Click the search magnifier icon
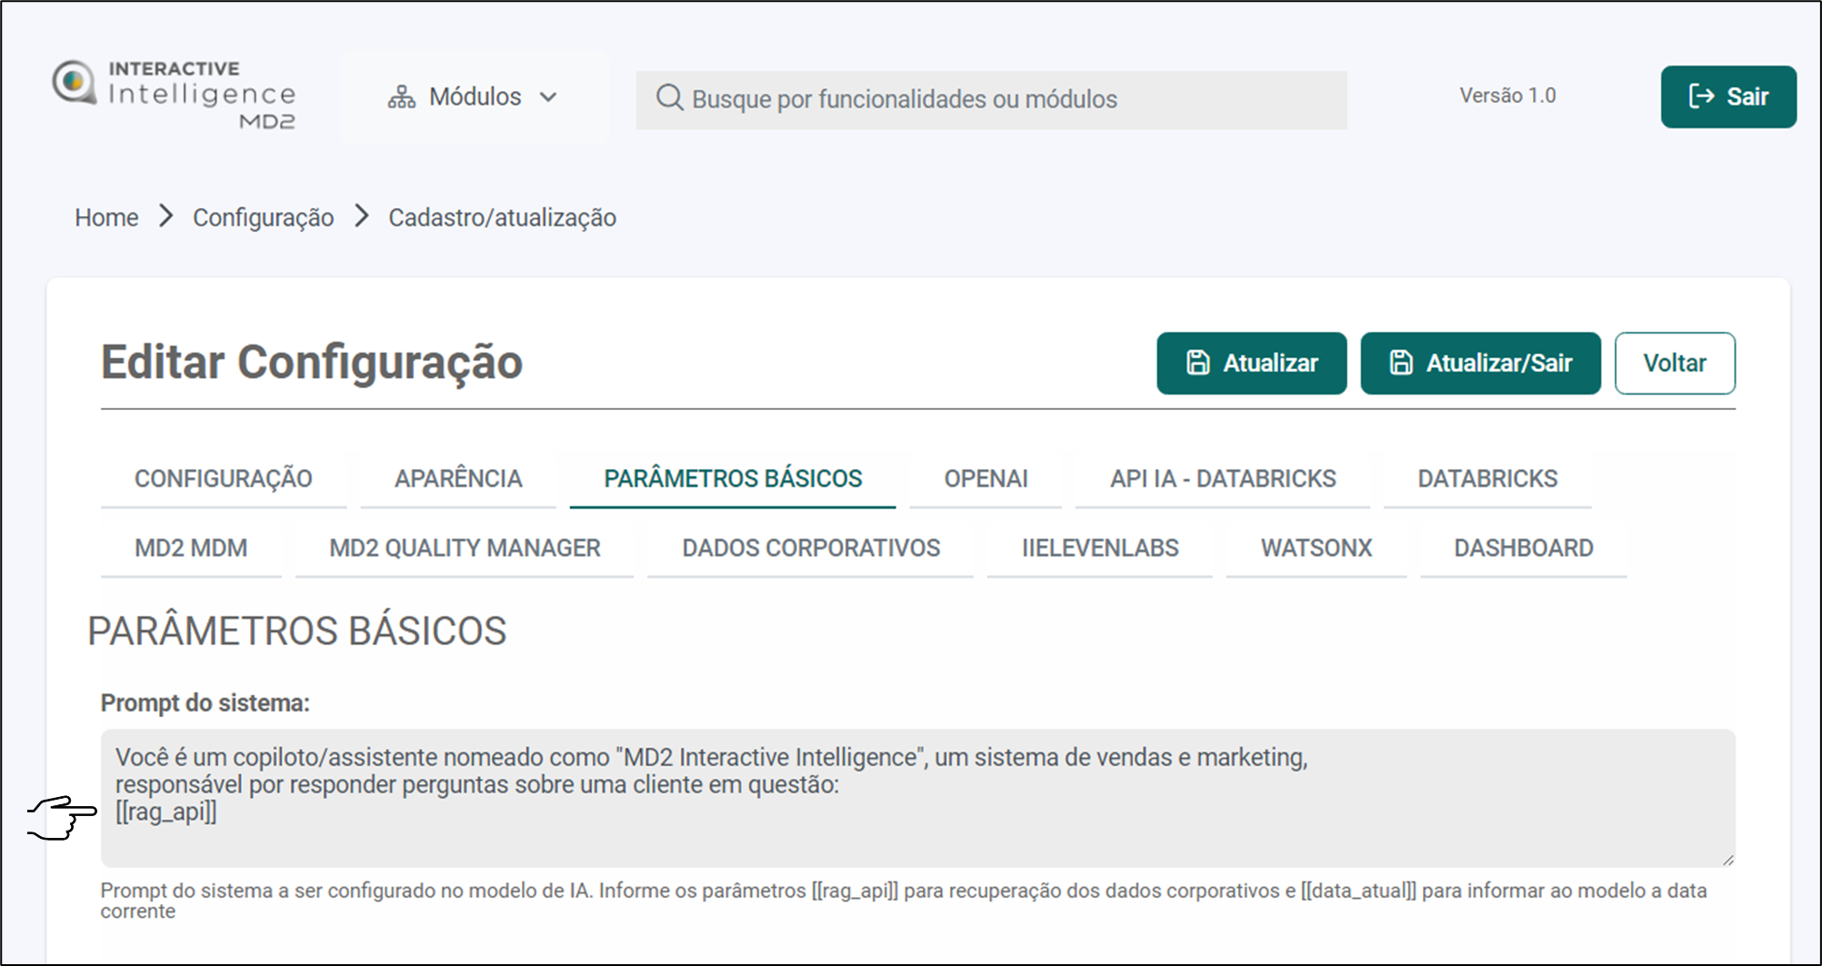Image resolution: width=1822 pixels, height=966 pixels. (x=669, y=98)
